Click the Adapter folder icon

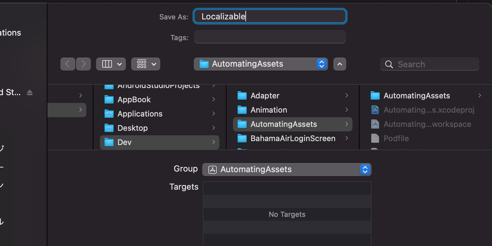tap(242, 95)
